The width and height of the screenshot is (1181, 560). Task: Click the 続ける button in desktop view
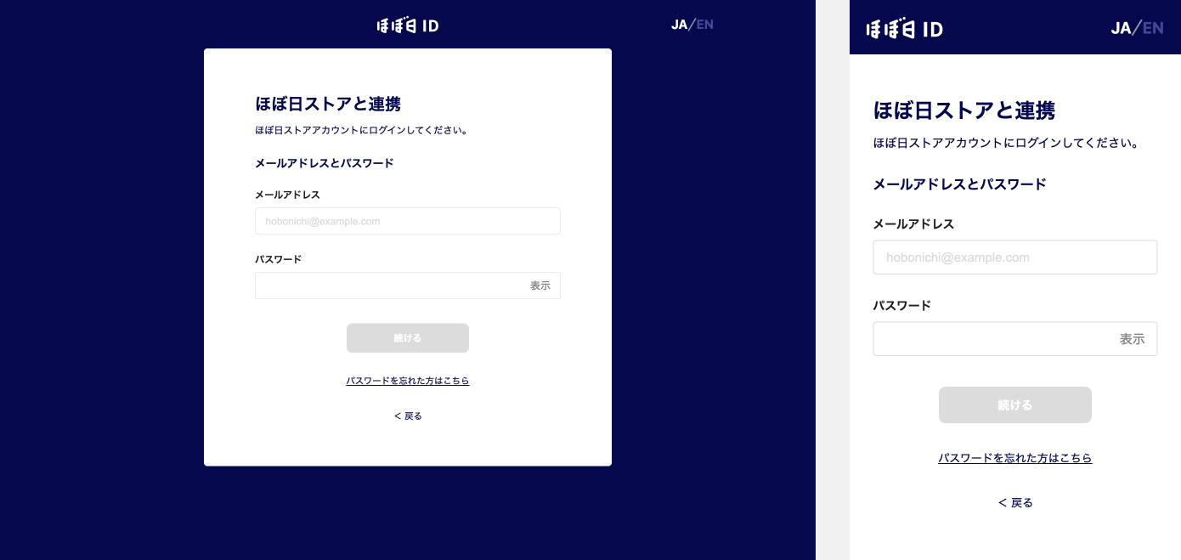point(408,338)
